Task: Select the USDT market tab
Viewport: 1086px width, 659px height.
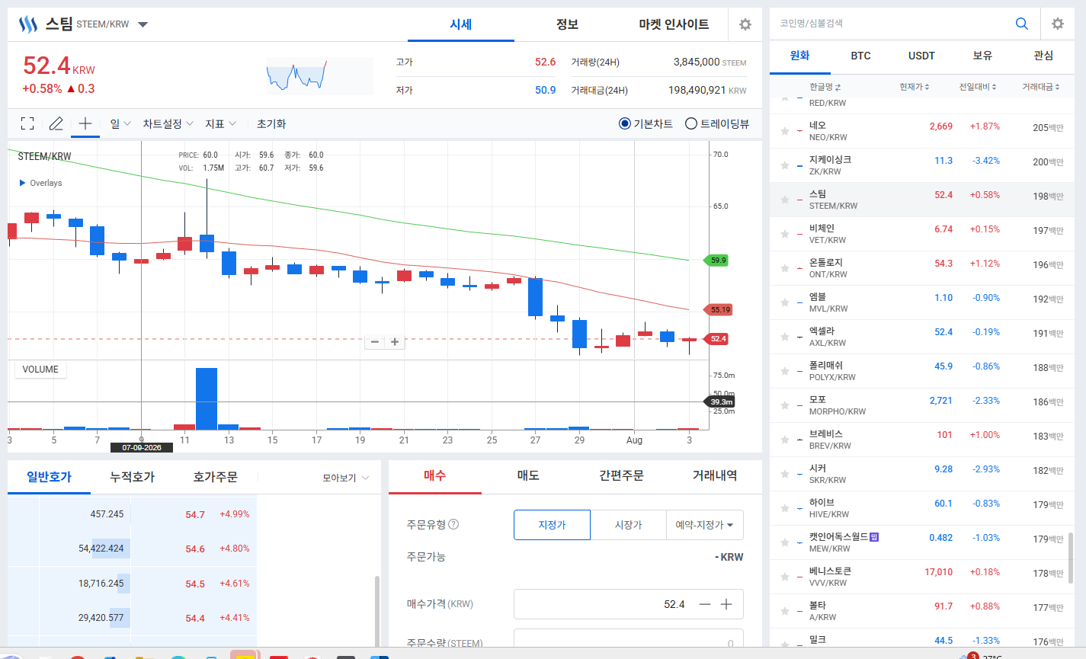Action: pyautogui.click(x=921, y=56)
